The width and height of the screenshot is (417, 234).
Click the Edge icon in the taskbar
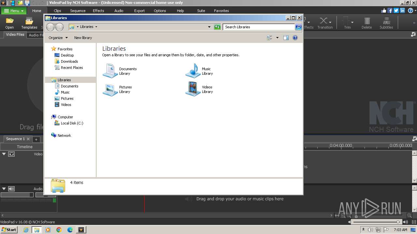click(70, 230)
